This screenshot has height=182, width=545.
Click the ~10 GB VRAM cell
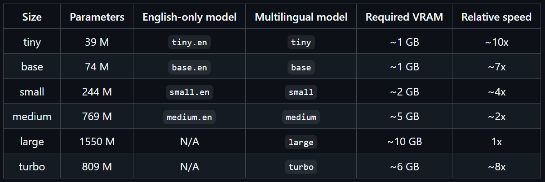[x=404, y=142]
